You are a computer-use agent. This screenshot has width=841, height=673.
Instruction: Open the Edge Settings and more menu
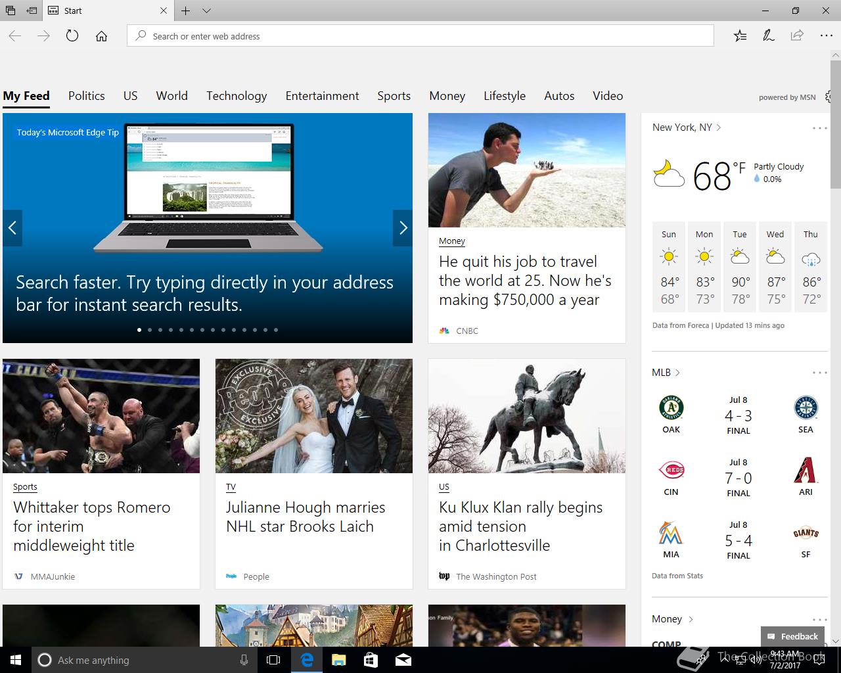click(x=826, y=36)
